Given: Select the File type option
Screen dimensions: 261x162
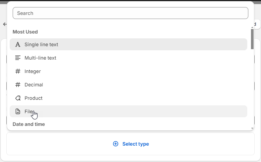Looking at the screenshot, I should pyautogui.click(x=128, y=111).
